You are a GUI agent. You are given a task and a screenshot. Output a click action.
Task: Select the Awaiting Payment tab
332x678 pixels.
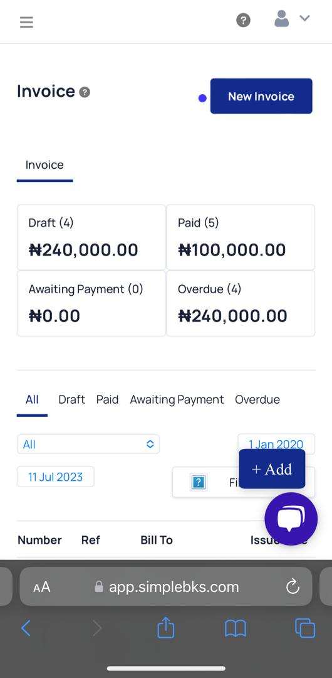[x=177, y=399]
